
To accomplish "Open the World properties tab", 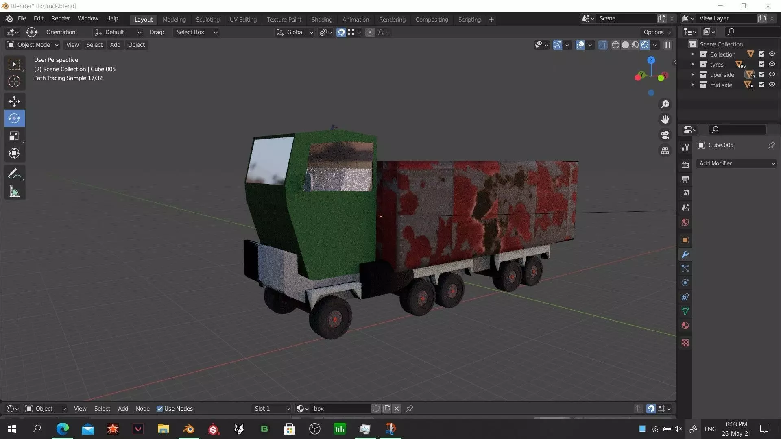I will point(685,222).
